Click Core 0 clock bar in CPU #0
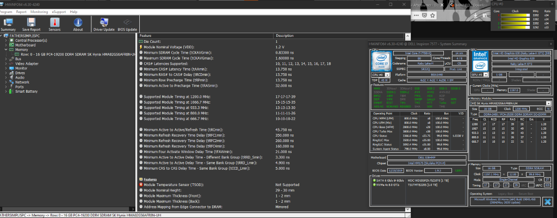 (516, 15)
